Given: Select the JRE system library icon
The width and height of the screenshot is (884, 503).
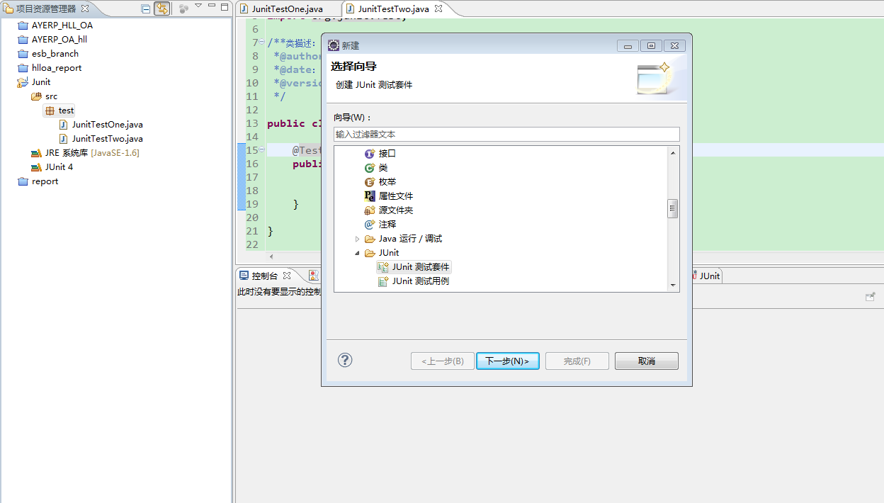Looking at the screenshot, I should pos(36,152).
